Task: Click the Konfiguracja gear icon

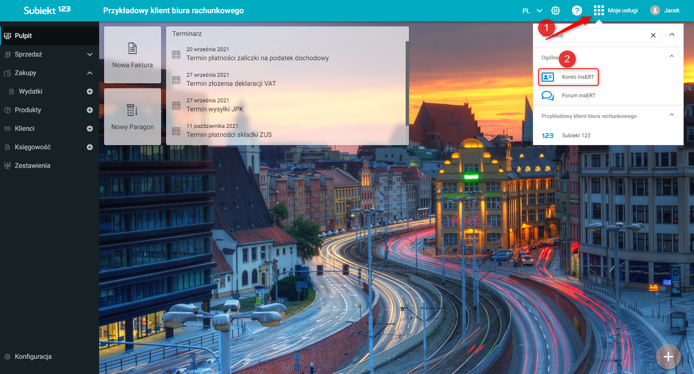Action: (x=7, y=357)
